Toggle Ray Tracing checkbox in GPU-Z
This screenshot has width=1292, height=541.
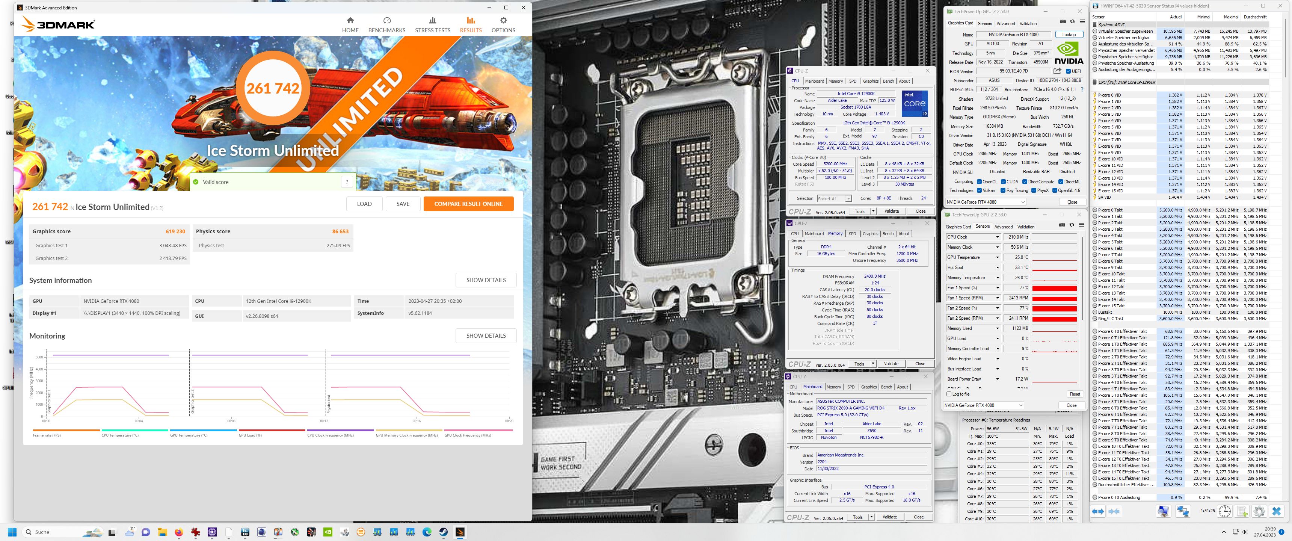coord(1003,190)
